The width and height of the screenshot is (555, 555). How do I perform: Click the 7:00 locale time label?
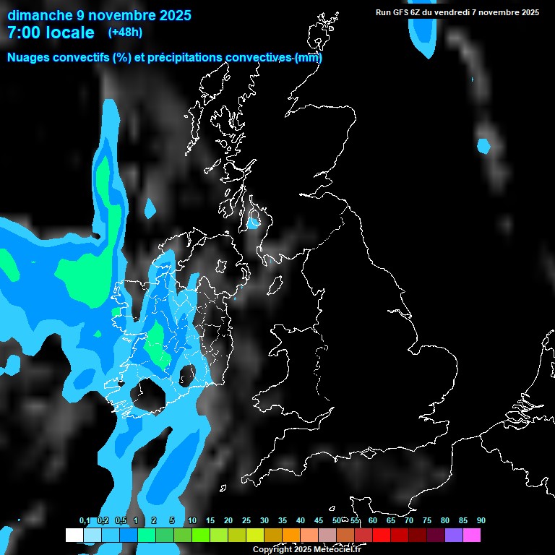click(x=51, y=33)
